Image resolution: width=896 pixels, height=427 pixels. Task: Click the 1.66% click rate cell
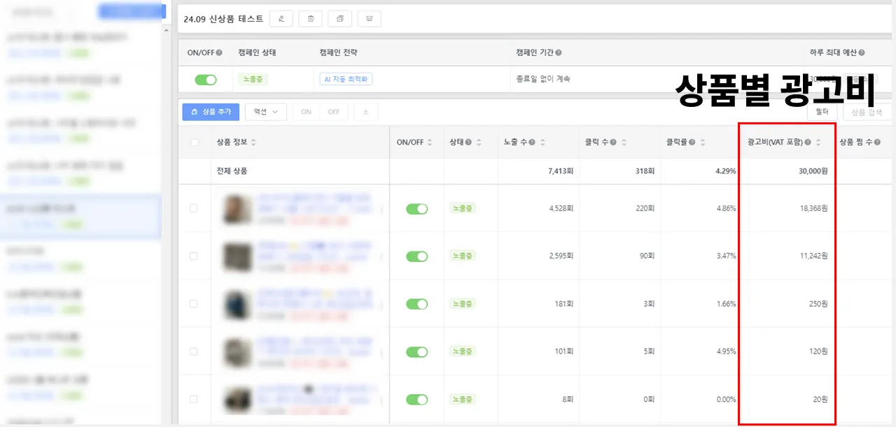click(726, 304)
